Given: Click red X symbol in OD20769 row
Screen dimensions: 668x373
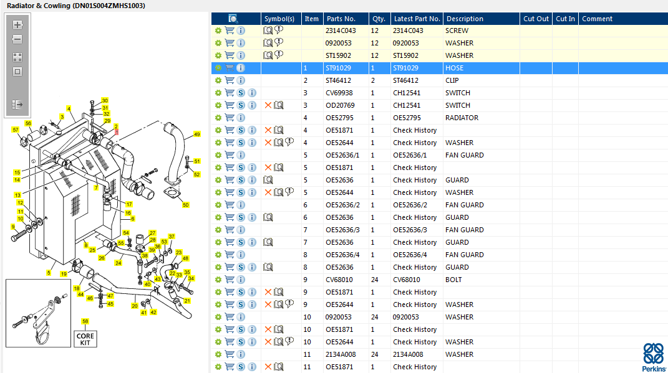Looking at the screenshot, I should pyautogui.click(x=268, y=105).
